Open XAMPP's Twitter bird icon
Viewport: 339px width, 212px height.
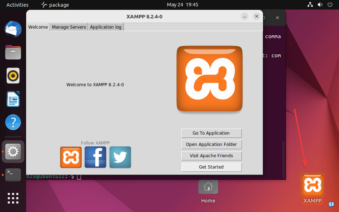(120, 157)
